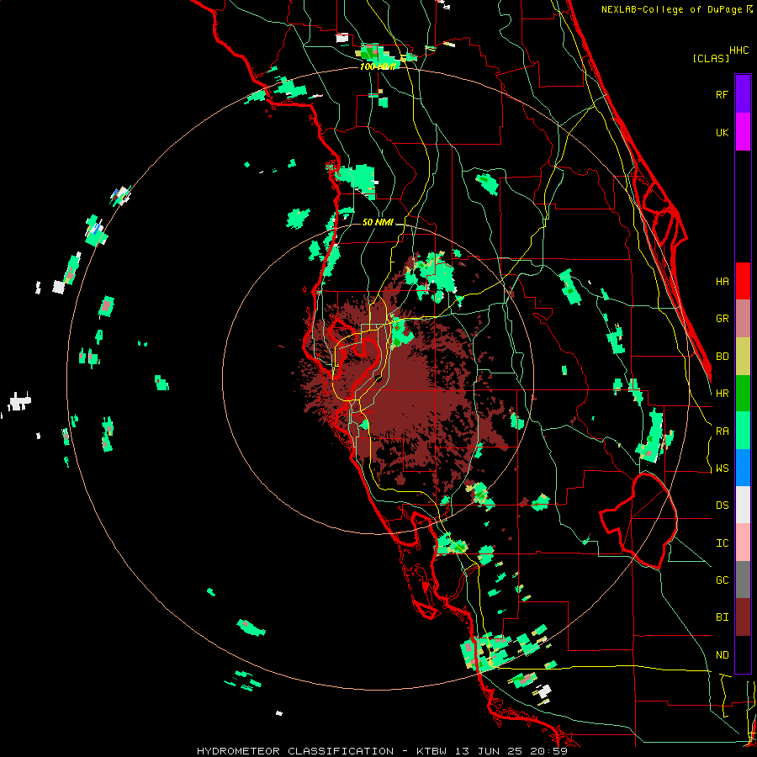
Task: Click the HYDROMETEOR CLASSIFICATION title text
Action: coord(295,751)
